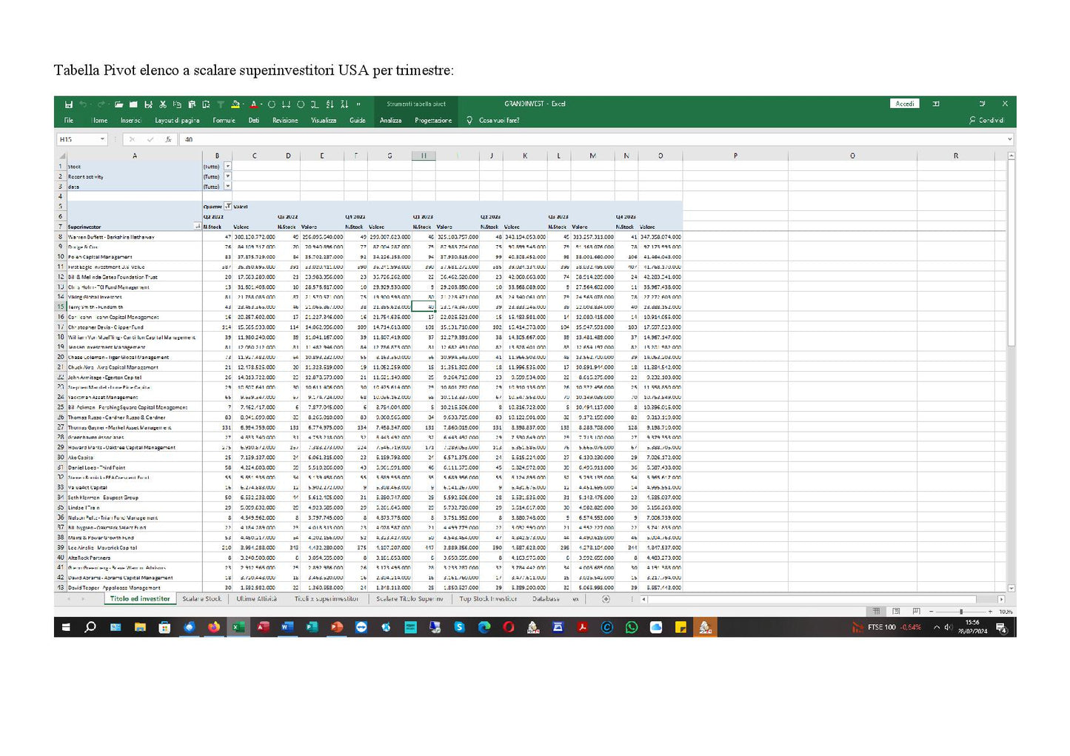Open the Name Box dropdown arrow

click(102, 139)
